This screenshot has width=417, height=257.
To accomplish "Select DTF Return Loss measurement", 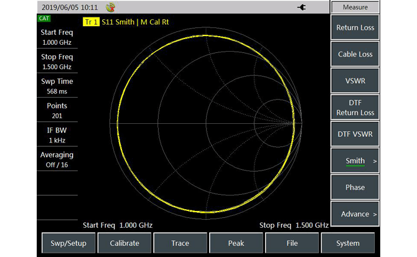I will 355,108.
